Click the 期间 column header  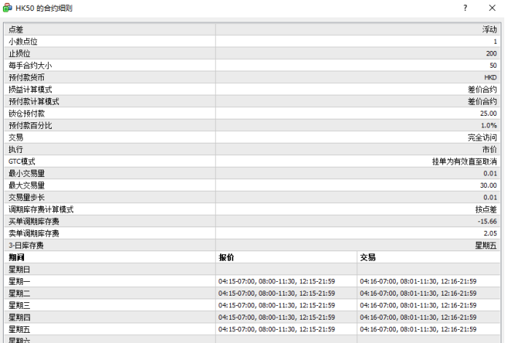coord(109,257)
